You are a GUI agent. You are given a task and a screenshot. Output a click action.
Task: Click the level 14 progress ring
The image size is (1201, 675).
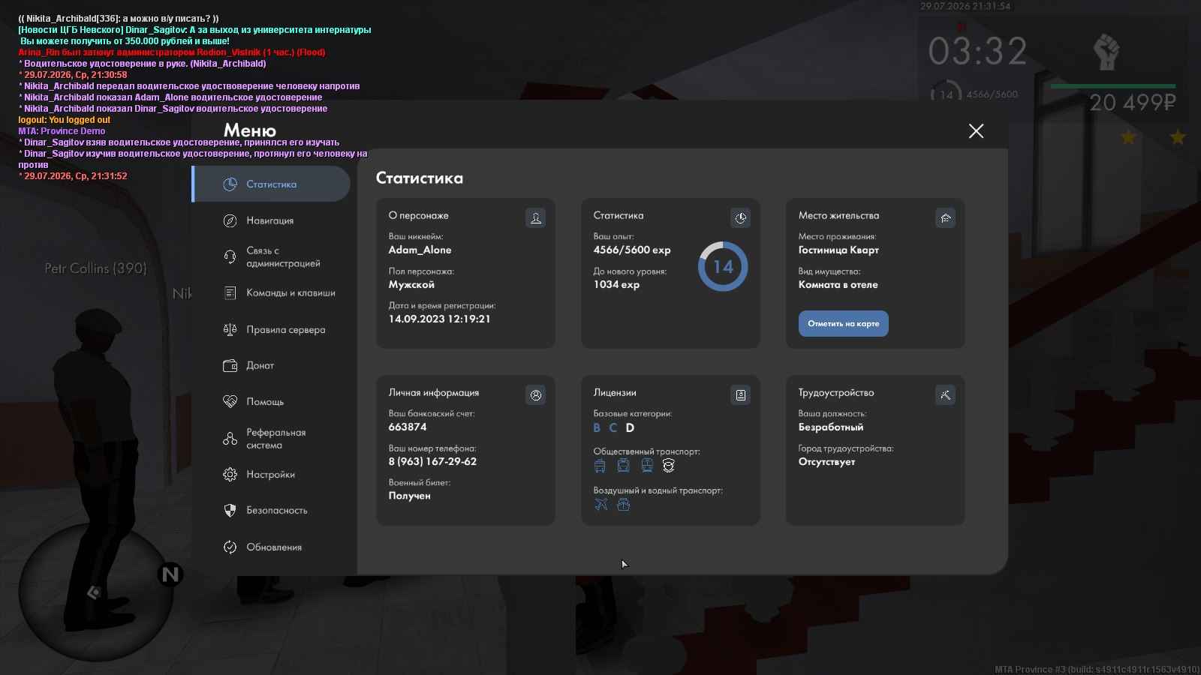(723, 266)
